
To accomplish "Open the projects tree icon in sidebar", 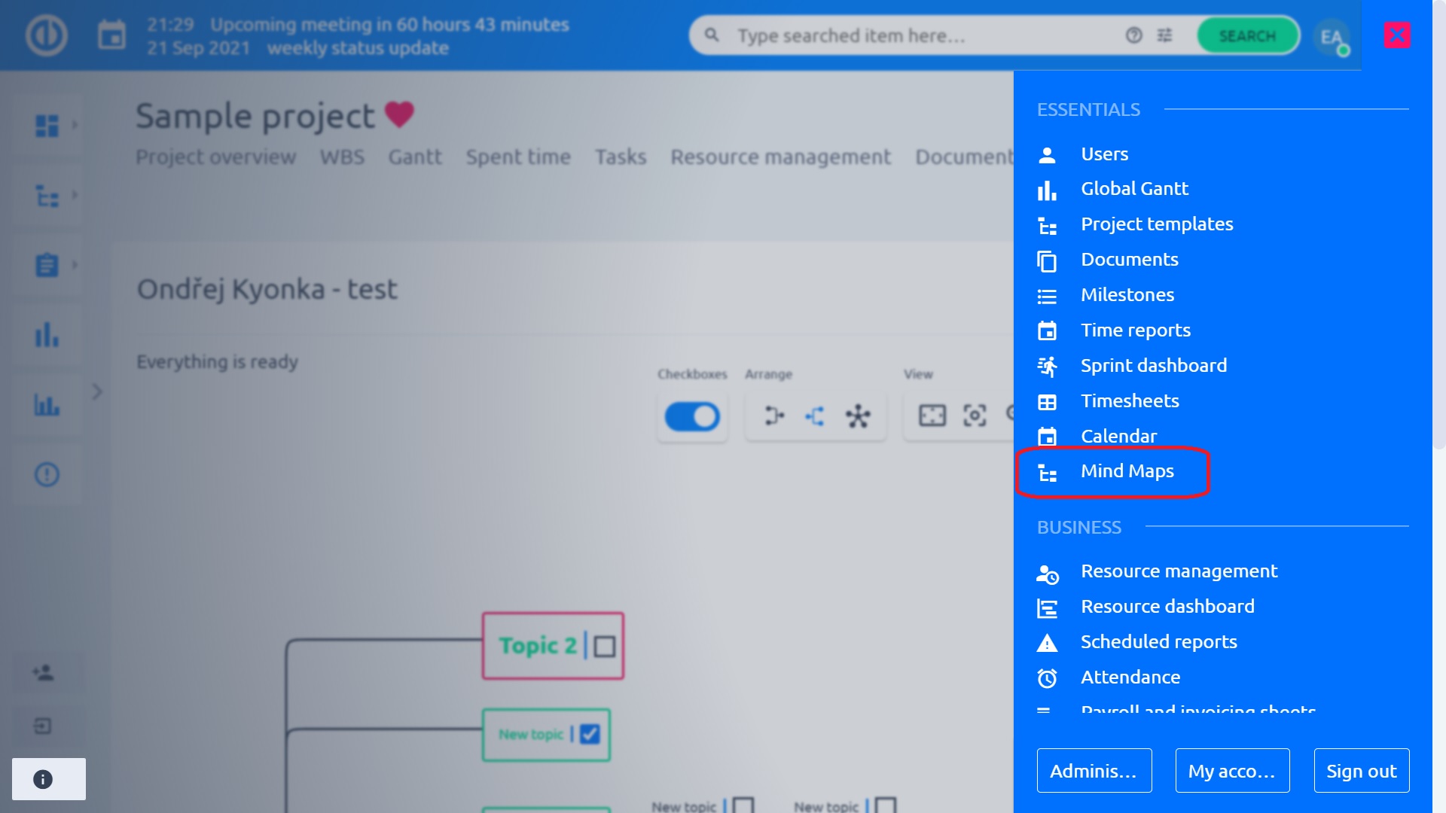I will click(x=47, y=196).
